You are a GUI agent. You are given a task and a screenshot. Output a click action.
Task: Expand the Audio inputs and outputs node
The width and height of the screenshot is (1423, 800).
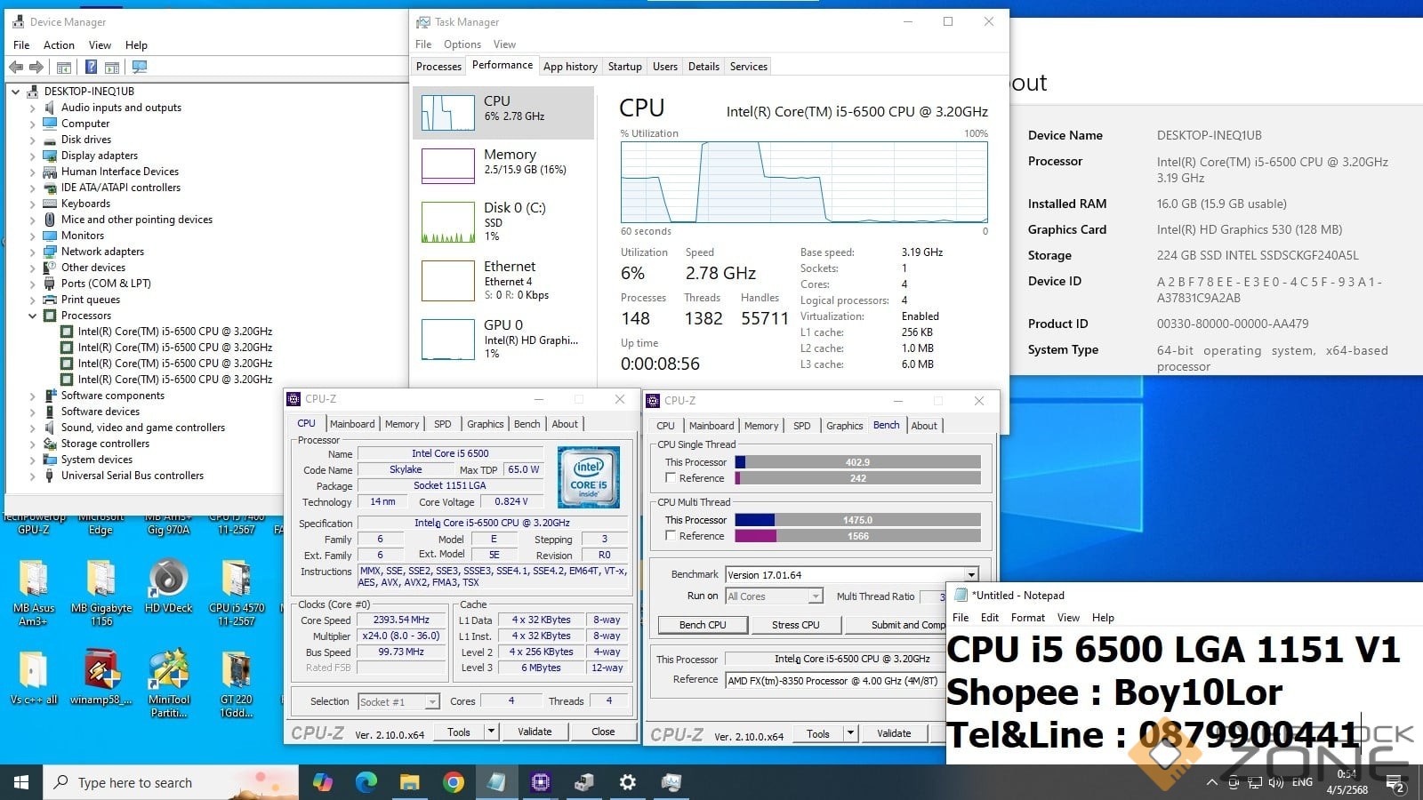(33, 108)
